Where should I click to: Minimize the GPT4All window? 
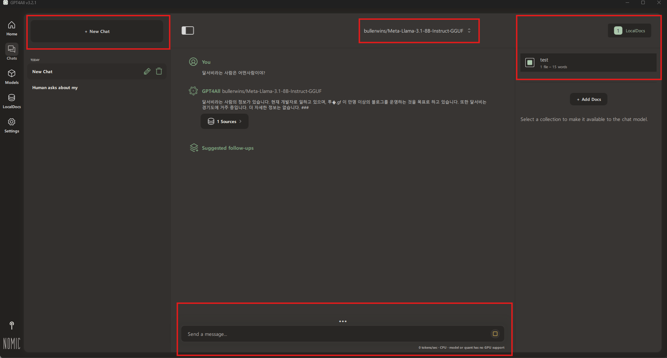627,3
